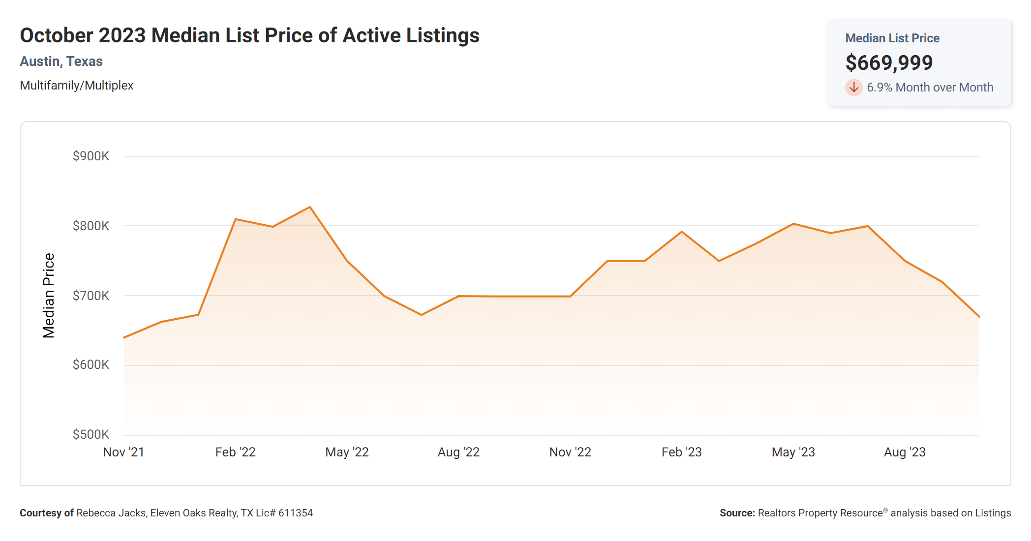Click the $500K y-axis label
The height and width of the screenshot is (541, 1031).
(x=91, y=435)
